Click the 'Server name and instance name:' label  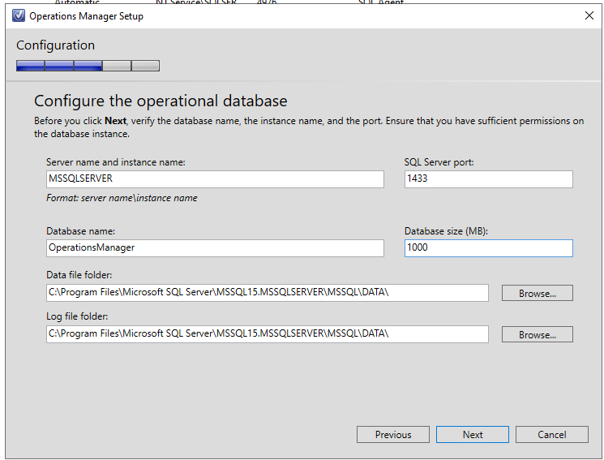[116, 162]
